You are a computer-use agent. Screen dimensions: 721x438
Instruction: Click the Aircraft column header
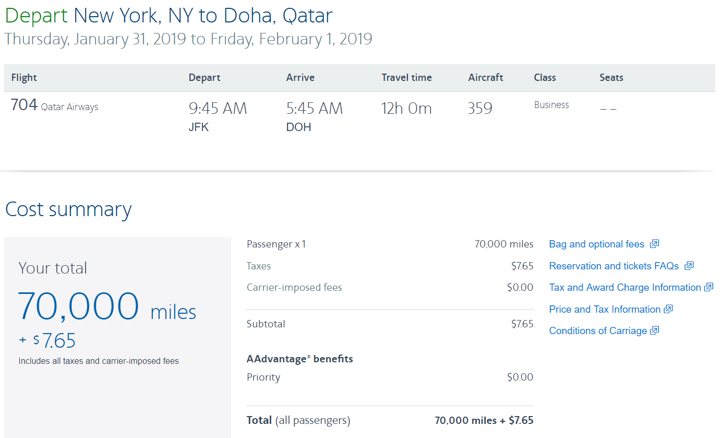pyautogui.click(x=485, y=78)
